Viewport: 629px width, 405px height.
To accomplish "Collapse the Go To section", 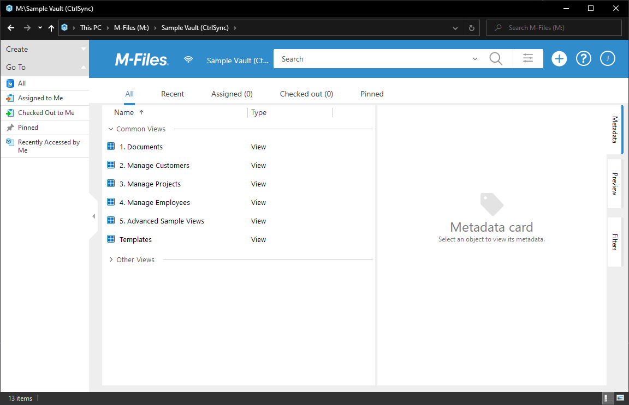I will point(84,67).
